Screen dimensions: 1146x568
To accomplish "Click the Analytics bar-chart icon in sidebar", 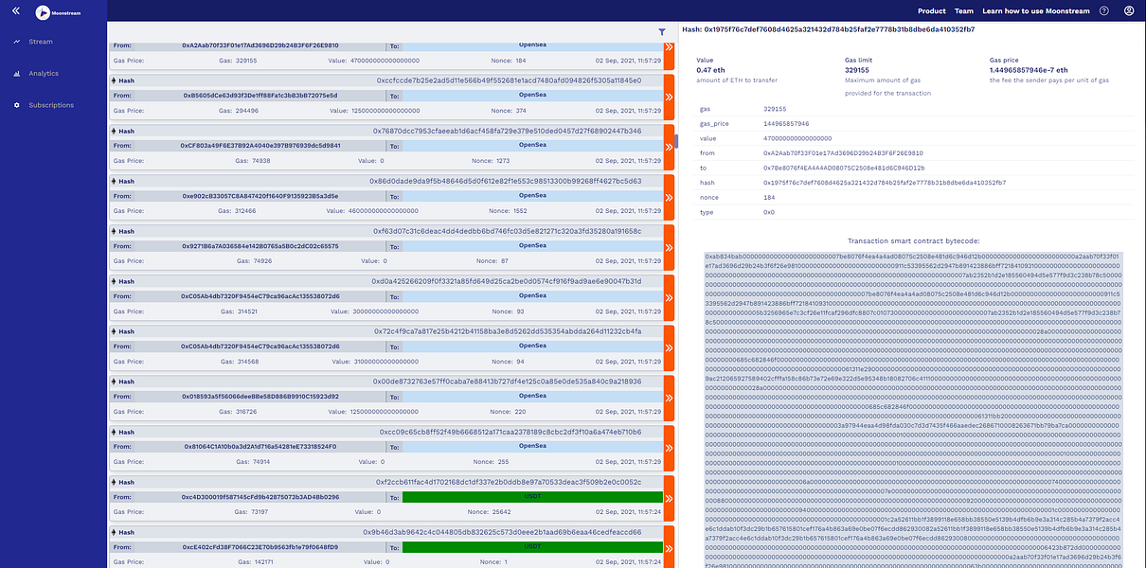I will pyautogui.click(x=16, y=73).
